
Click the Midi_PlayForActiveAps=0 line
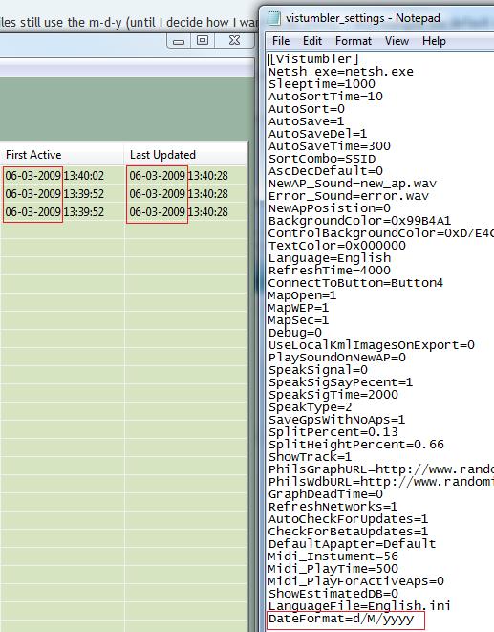click(x=356, y=581)
